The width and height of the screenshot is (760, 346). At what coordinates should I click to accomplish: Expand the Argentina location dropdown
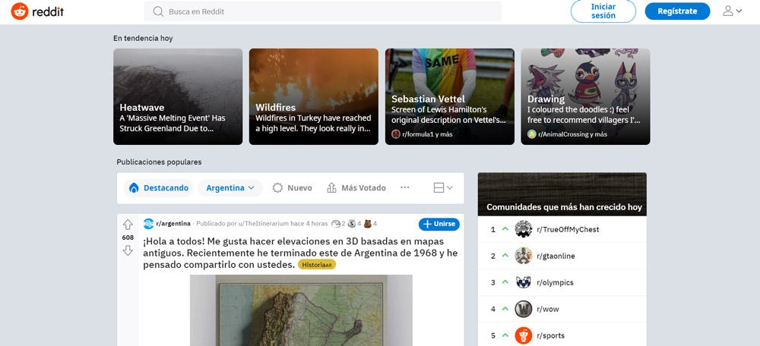pos(230,187)
